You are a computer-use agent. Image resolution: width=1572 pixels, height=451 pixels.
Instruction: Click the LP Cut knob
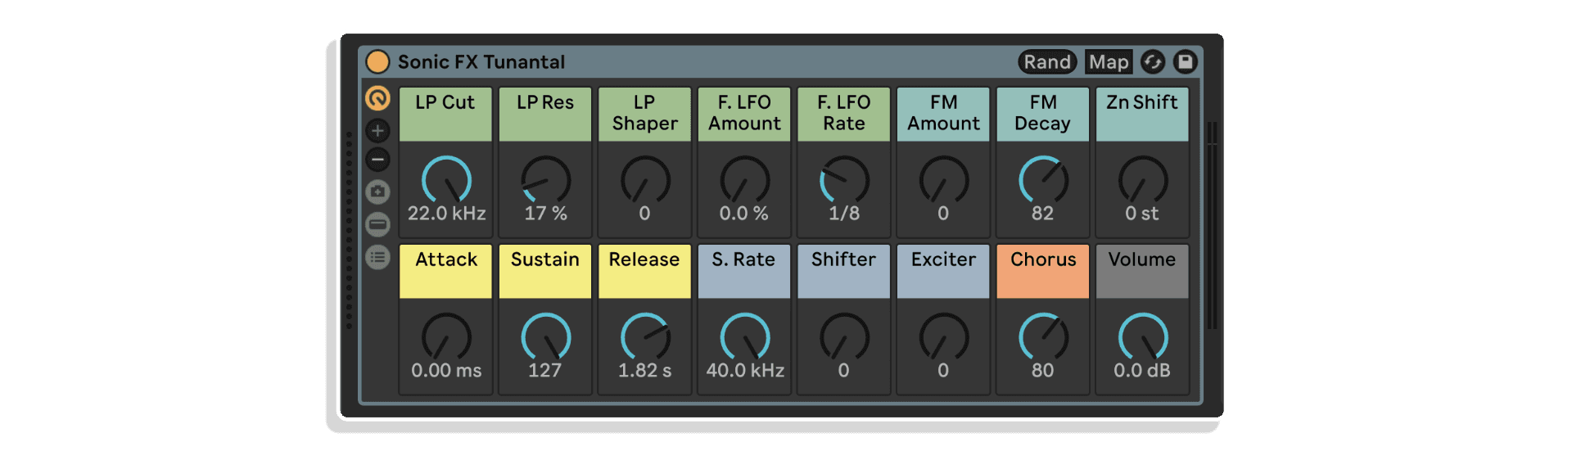pyautogui.click(x=446, y=180)
